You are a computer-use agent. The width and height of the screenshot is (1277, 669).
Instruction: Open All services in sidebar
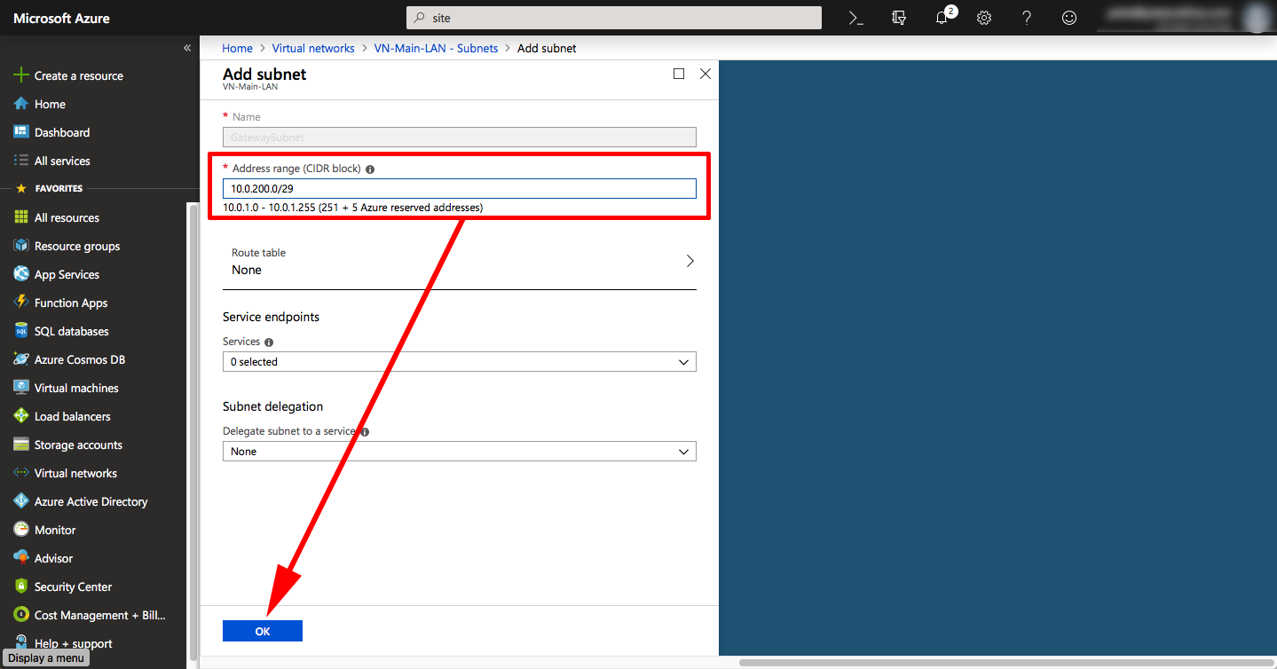click(x=62, y=161)
